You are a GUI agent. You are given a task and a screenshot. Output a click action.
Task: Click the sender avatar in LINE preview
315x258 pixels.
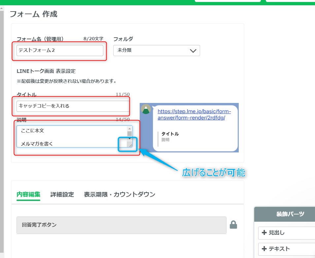pyautogui.click(x=146, y=109)
